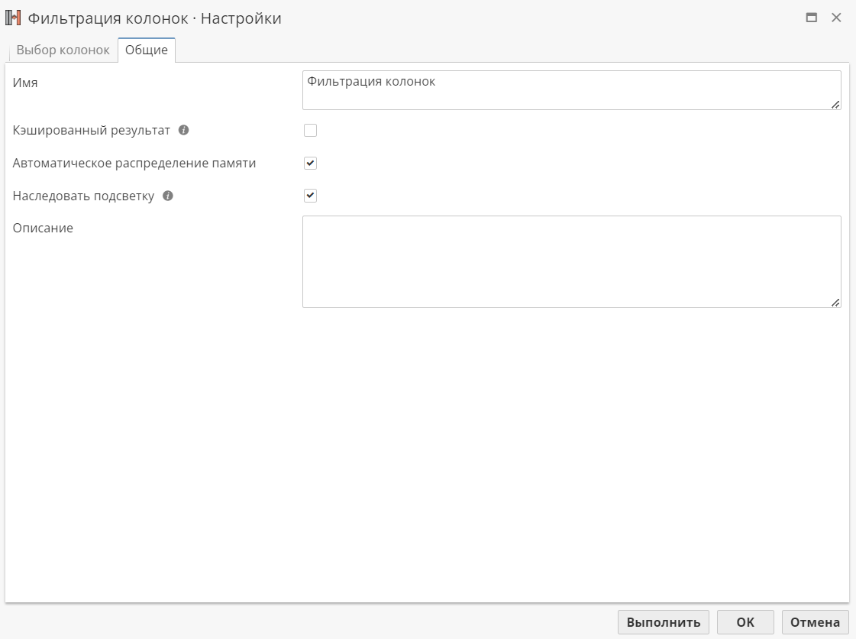Screen dimensions: 856x639
Task: Cancel changes with Отмена button
Action: pyautogui.click(x=815, y=622)
